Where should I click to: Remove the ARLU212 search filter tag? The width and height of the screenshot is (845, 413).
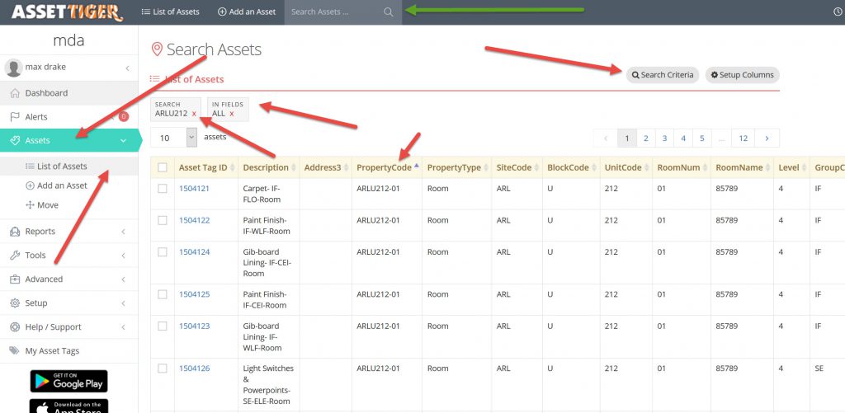click(x=194, y=114)
